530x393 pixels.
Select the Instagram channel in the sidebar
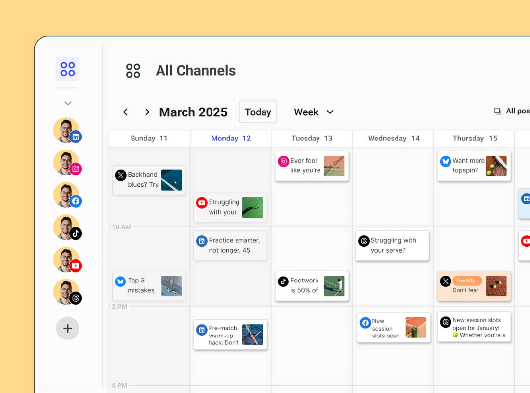click(x=67, y=163)
